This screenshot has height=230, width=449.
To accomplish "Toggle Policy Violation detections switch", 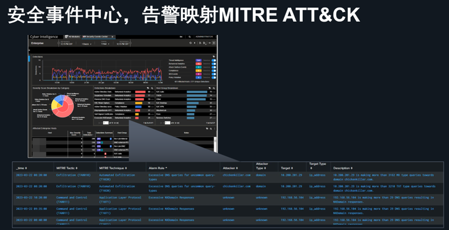I will coord(213,78).
